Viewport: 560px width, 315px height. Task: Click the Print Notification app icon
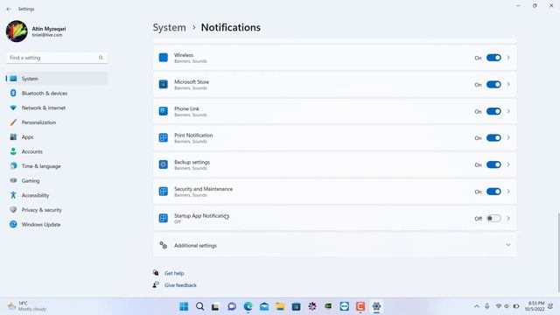click(x=164, y=138)
